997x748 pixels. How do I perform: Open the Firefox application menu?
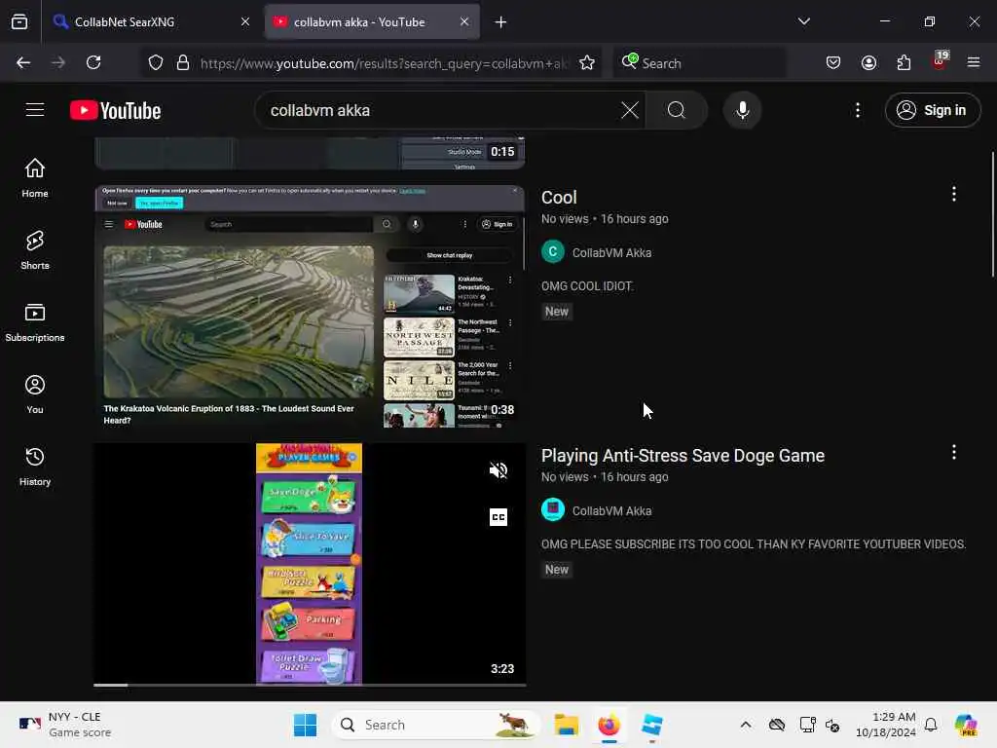pos(974,62)
